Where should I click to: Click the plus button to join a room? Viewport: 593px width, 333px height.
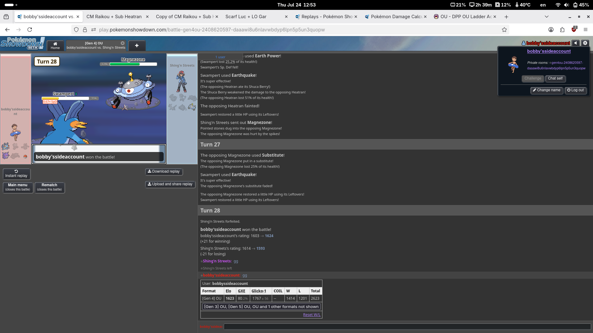point(137,46)
